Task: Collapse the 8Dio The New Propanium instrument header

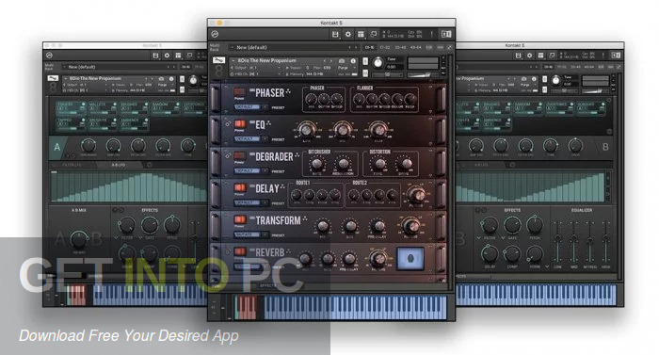Action: (x=233, y=61)
